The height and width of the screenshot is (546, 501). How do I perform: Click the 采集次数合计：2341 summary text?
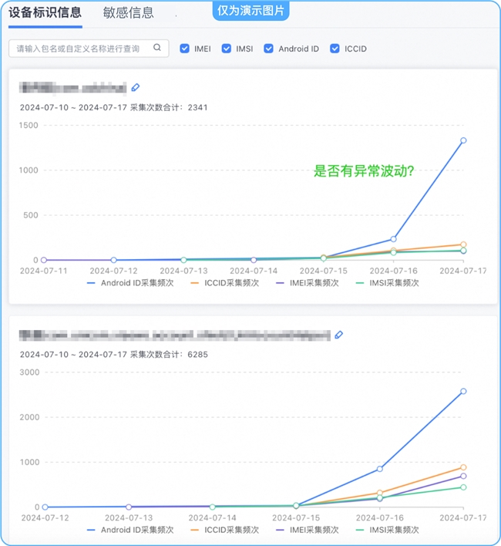169,108
